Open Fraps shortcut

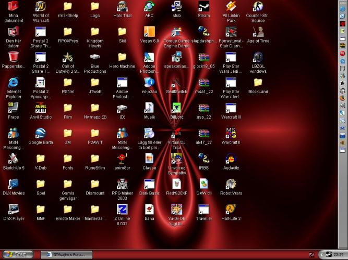pyautogui.click(x=14, y=108)
